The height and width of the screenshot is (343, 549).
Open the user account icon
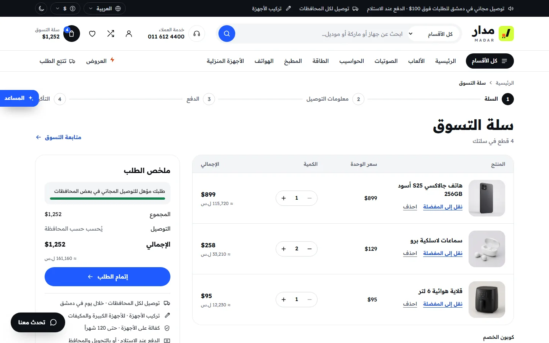tap(129, 34)
